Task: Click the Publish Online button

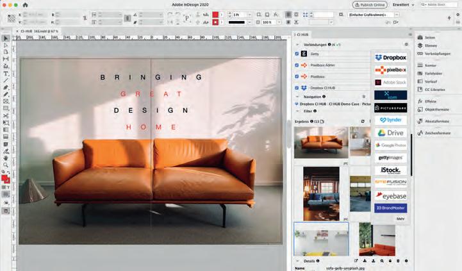Action: 370,4
